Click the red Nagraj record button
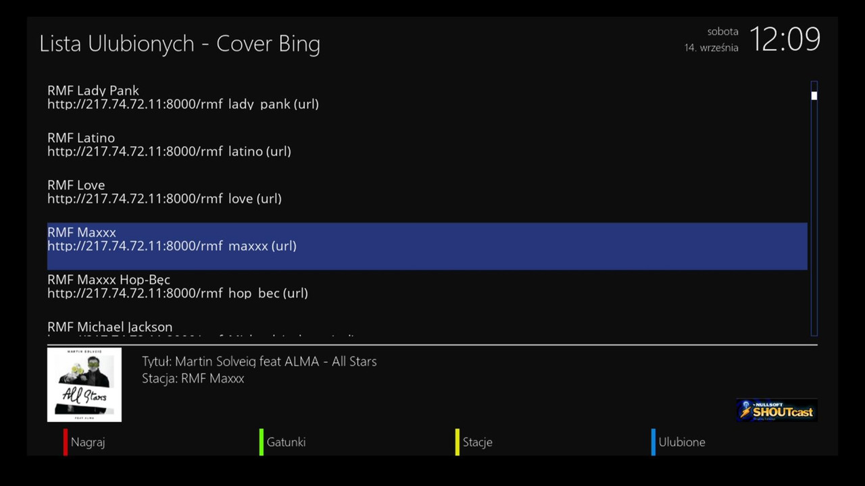The image size is (865, 486). pyautogui.click(x=88, y=442)
